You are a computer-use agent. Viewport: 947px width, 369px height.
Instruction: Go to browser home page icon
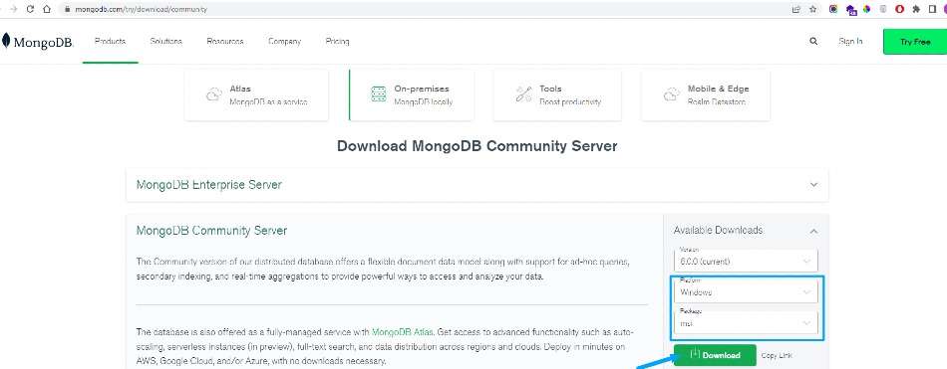pyautogui.click(x=47, y=9)
